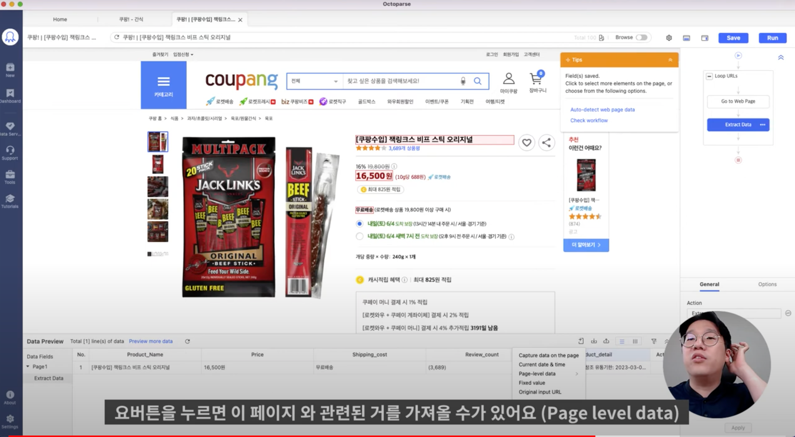Open Coupang search category 전체 dropdown

pyautogui.click(x=314, y=81)
